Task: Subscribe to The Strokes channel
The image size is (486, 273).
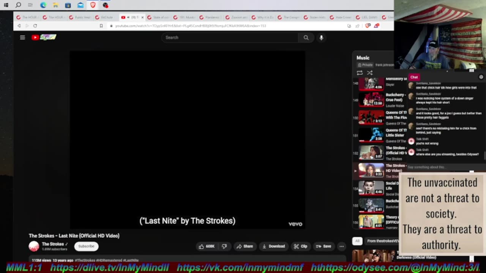Action: pos(86,246)
